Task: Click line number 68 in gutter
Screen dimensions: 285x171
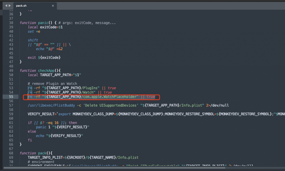Action: [x=11, y=153]
